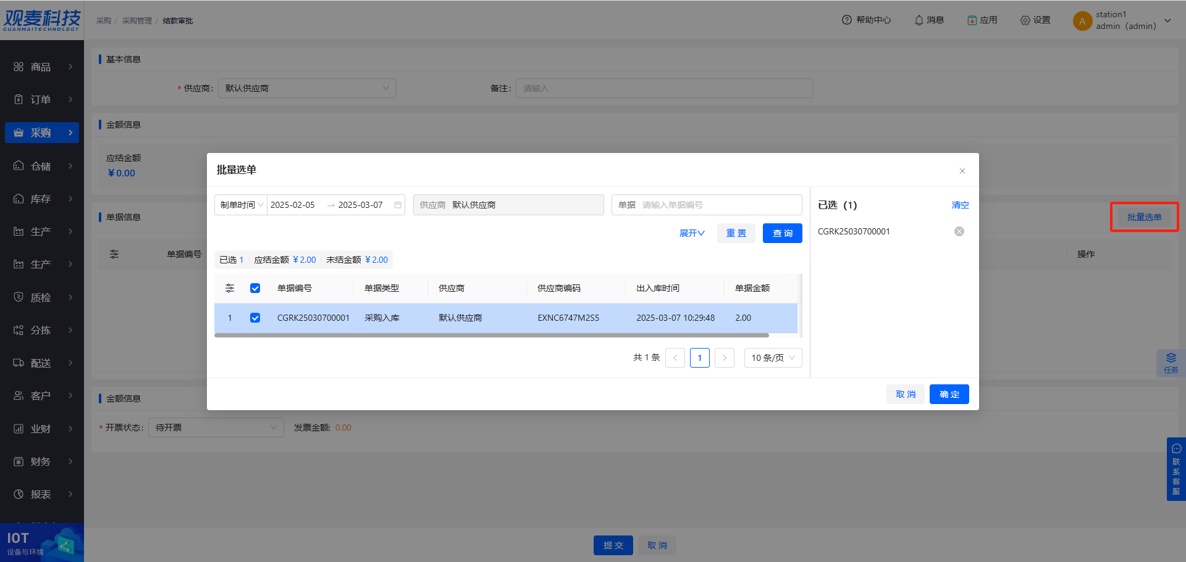
Task: Open the 订单 sidebar menu
Action: [42, 99]
